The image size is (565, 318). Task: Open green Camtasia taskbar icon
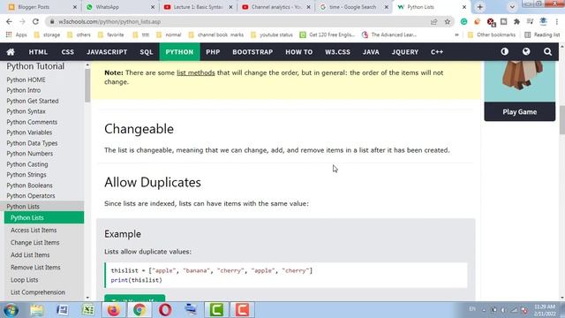point(216,310)
